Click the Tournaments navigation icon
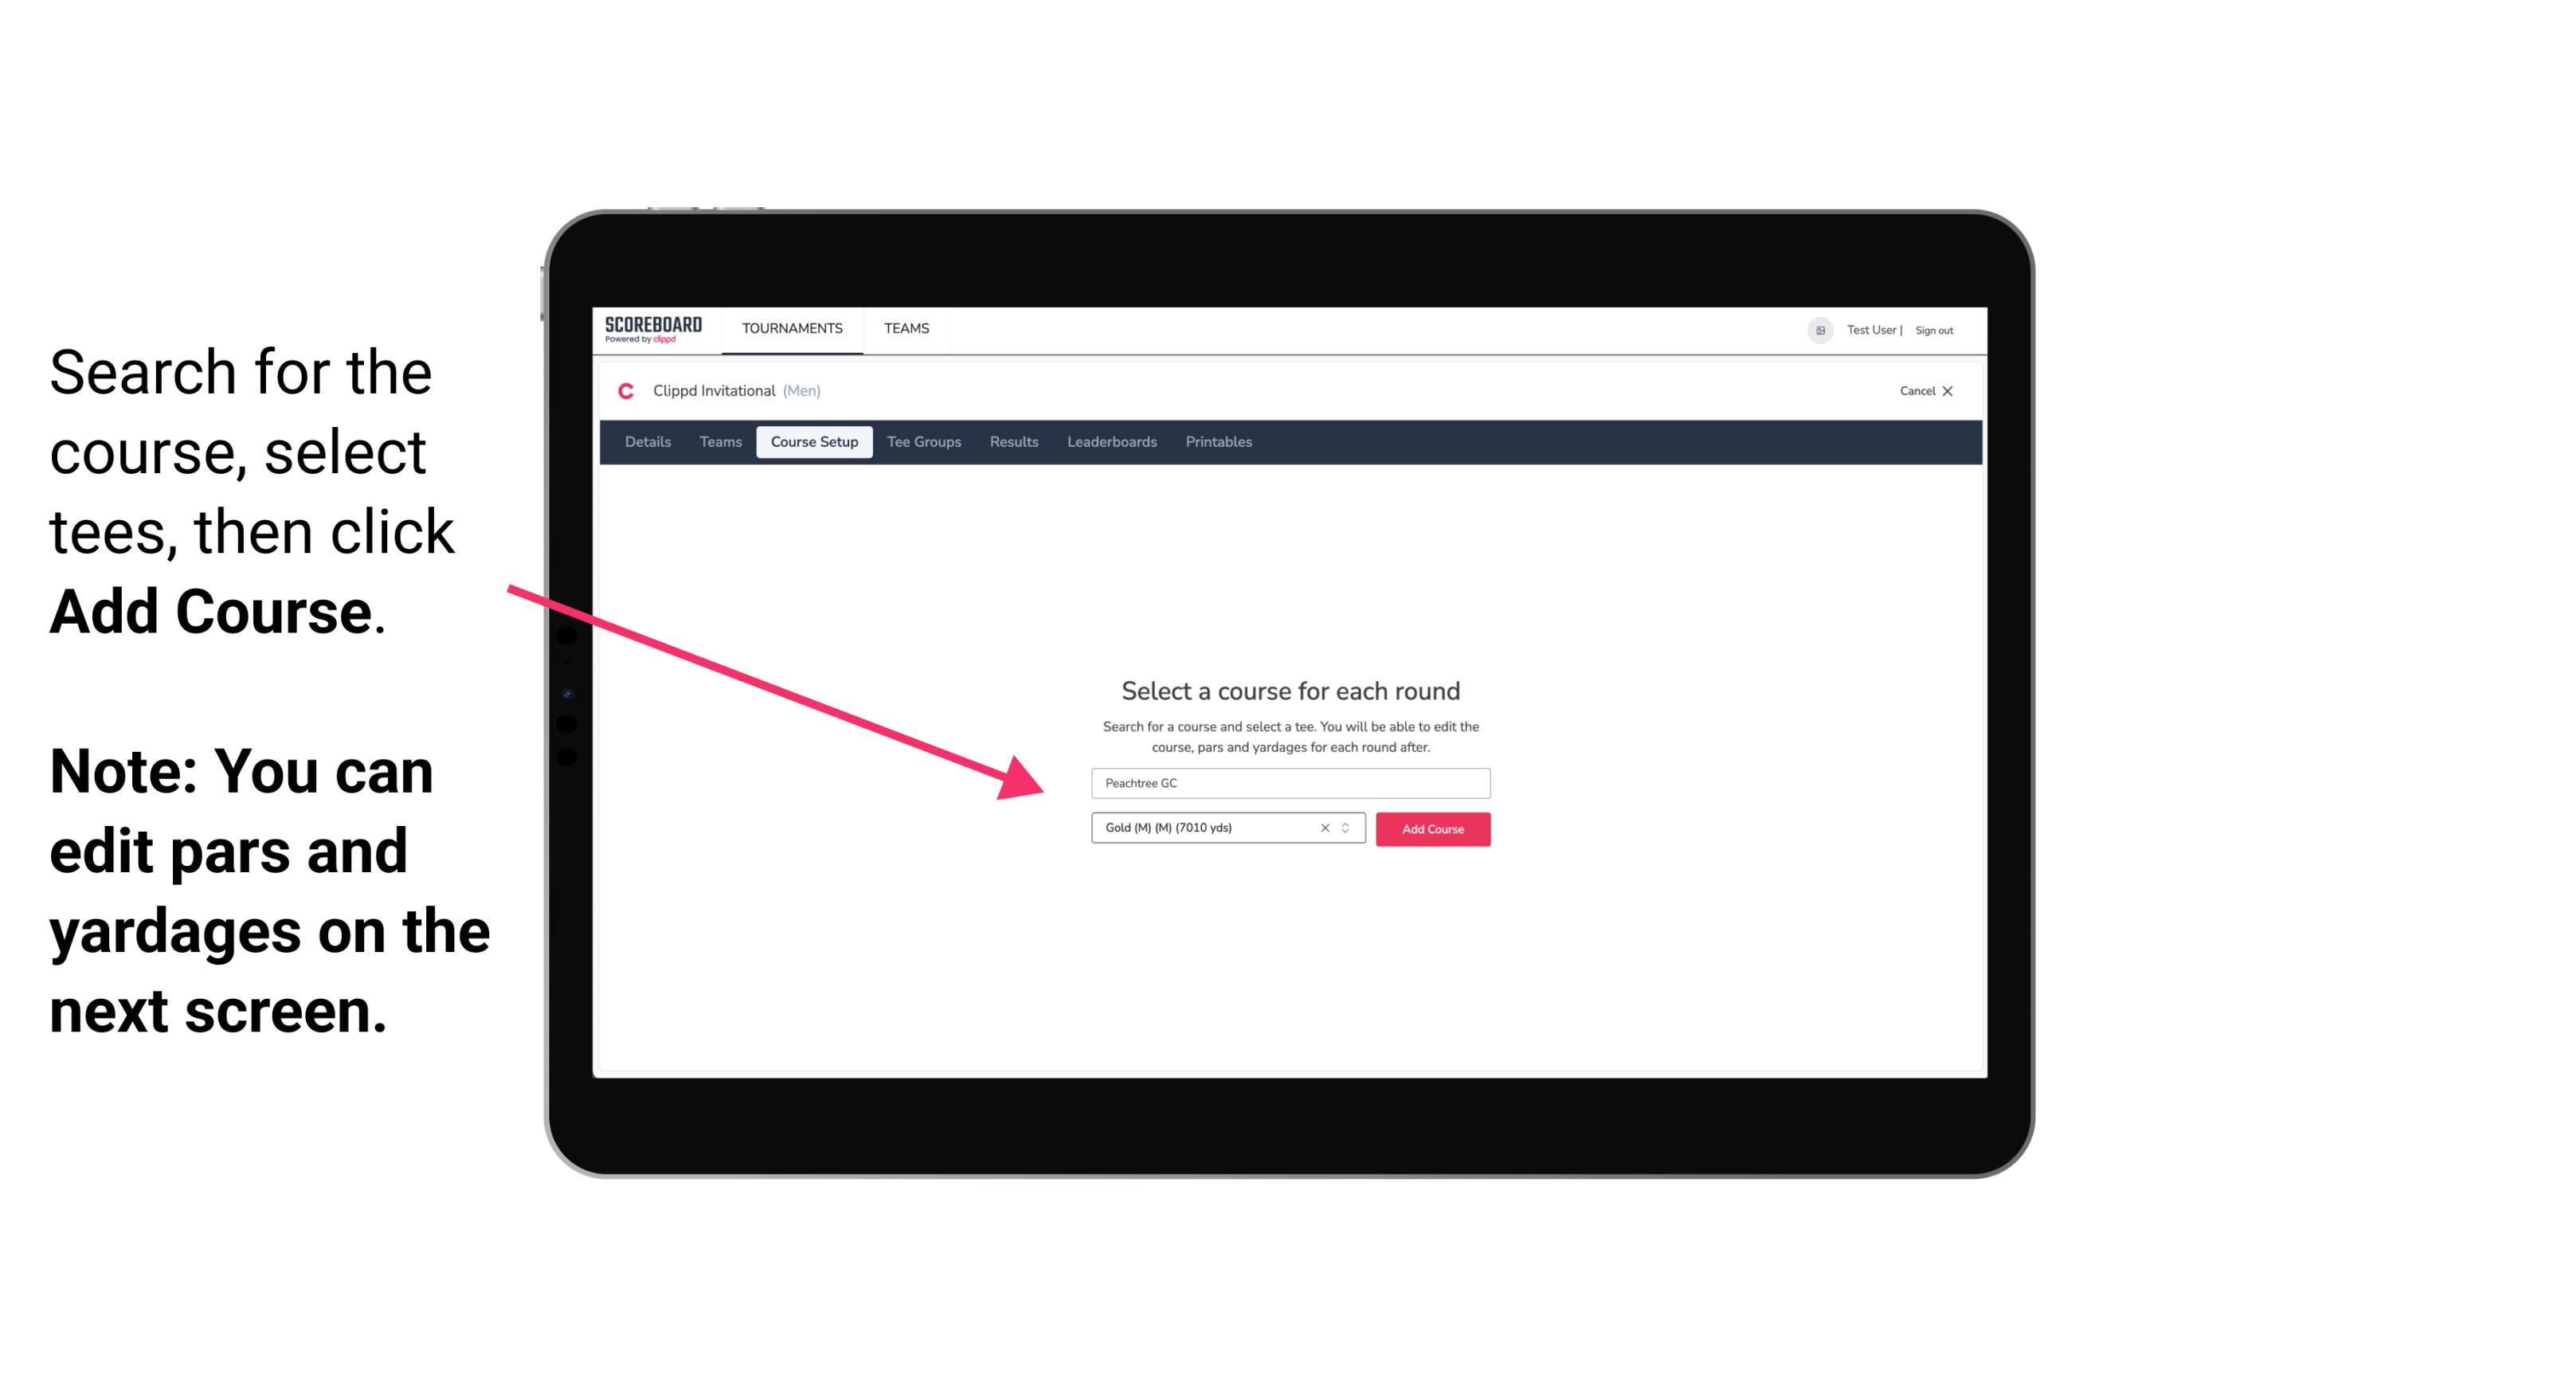 (x=790, y=327)
